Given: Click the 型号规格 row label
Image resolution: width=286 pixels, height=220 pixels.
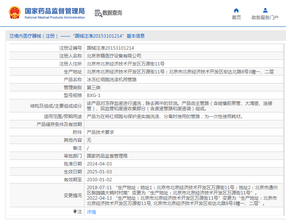Looking at the screenshot, I should click(73, 96).
